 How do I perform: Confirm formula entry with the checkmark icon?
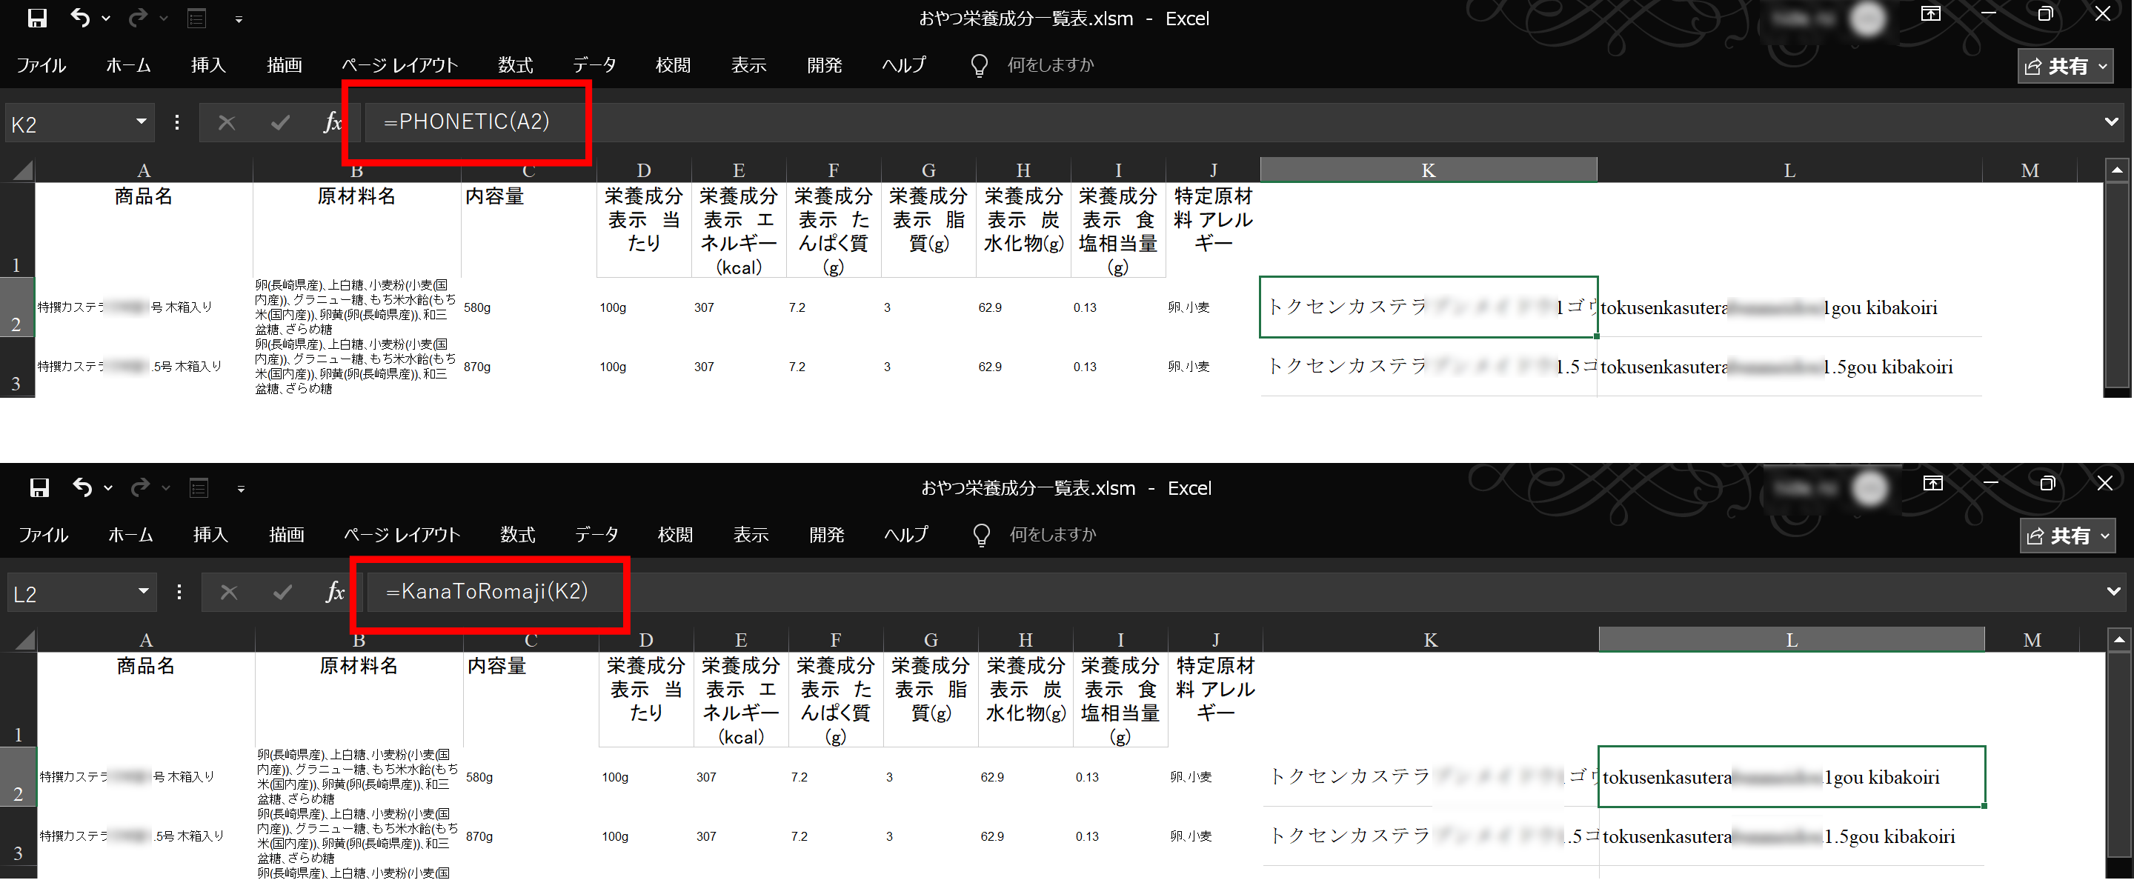(279, 121)
